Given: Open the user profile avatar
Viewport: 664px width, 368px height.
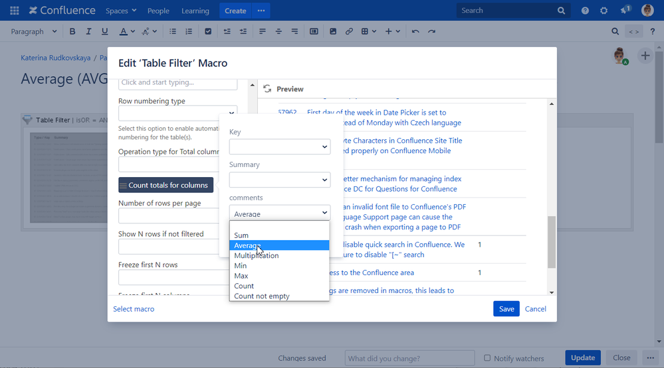Looking at the screenshot, I should 647,10.
